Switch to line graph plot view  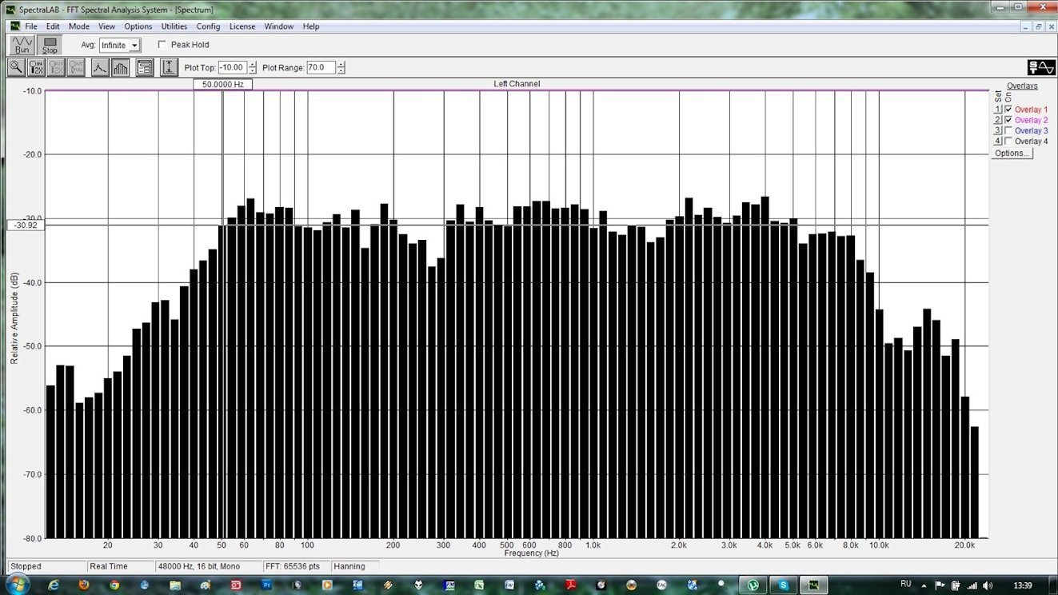[100, 68]
